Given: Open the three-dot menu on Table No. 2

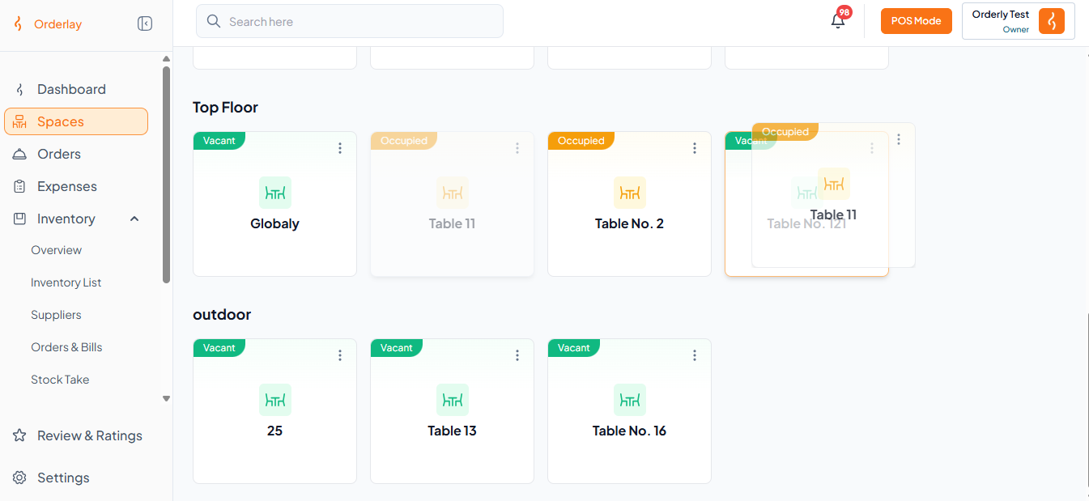Looking at the screenshot, I should (x=695, y=148).
